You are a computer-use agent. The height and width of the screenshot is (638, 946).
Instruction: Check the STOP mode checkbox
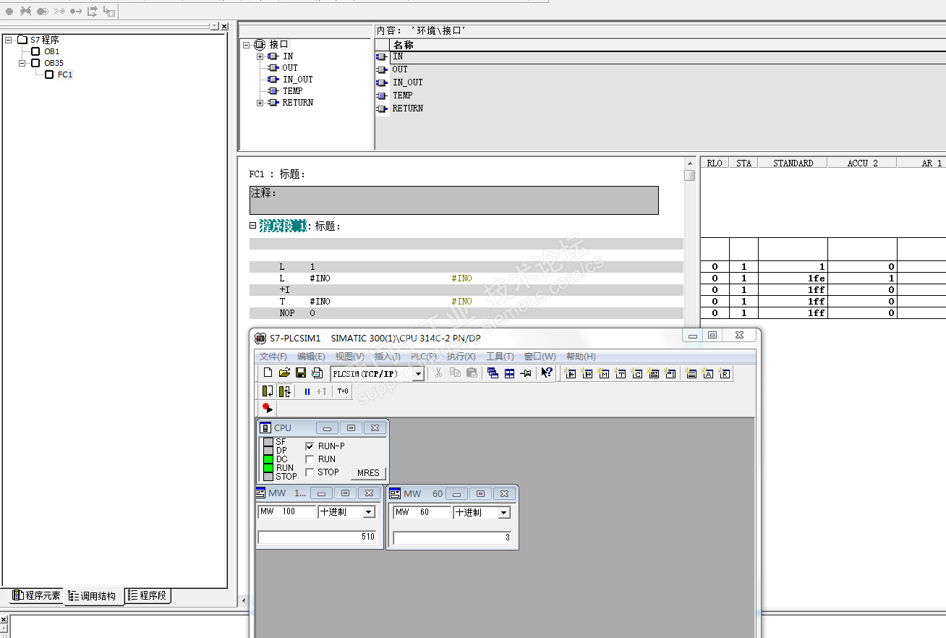pyautogui.click(x=310, y=472)
